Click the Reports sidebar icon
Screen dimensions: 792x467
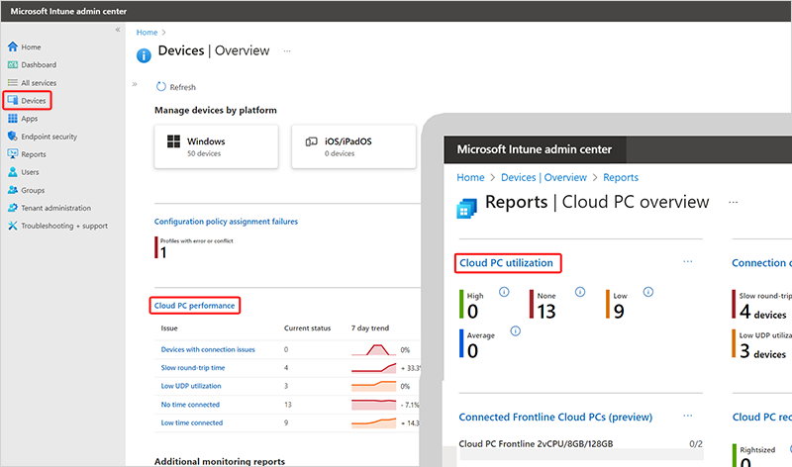click(12, 154)
